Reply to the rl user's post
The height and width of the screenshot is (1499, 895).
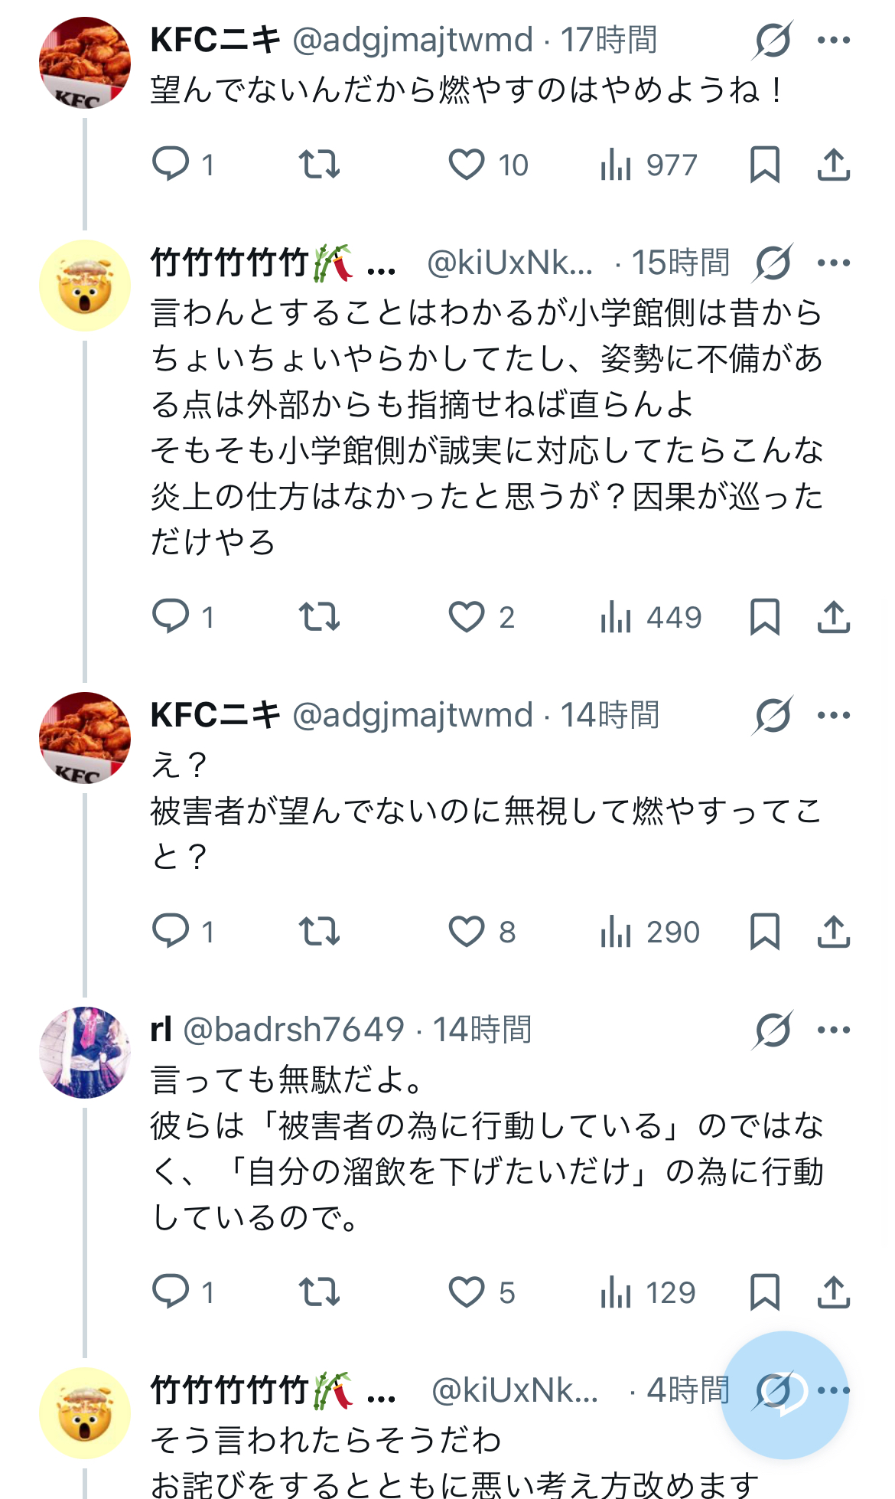point(171,1292)
